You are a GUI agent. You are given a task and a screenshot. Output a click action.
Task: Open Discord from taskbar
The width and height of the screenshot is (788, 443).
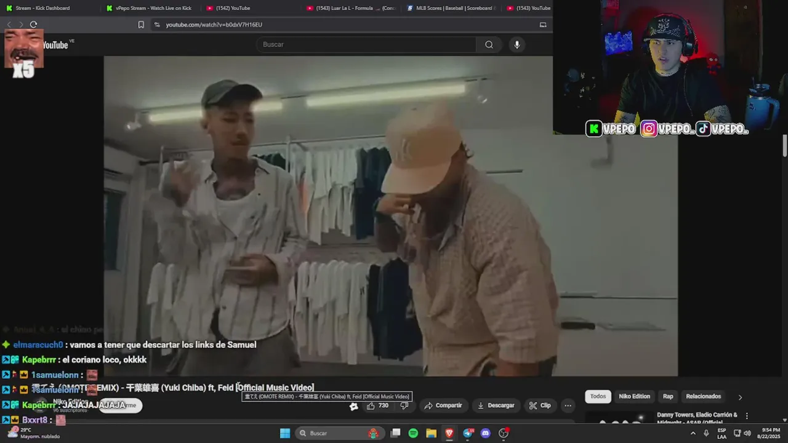[x=486, y=433]
